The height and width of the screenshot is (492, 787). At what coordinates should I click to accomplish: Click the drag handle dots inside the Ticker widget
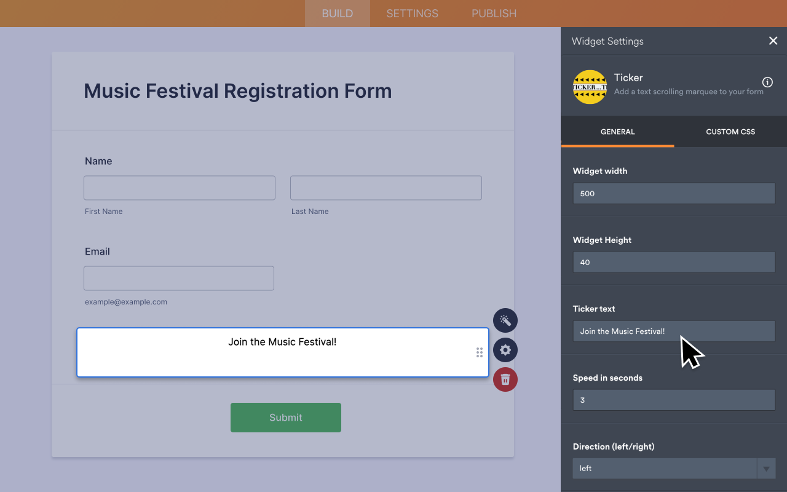pyautogui.click(x=480, y=352)
